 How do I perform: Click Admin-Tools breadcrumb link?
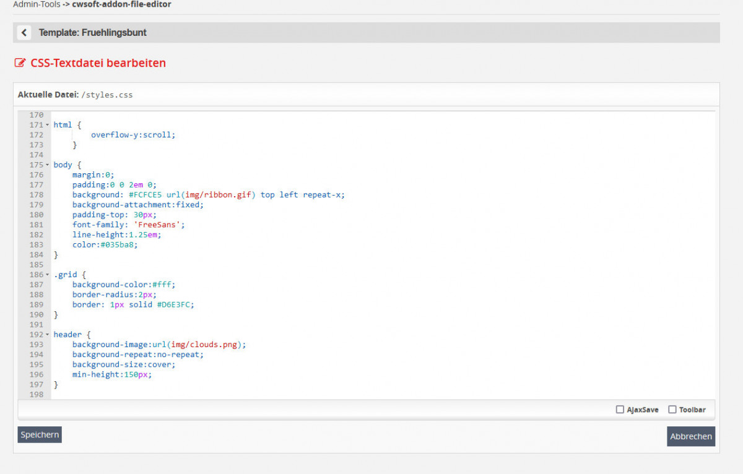click(x=37, y=4)
